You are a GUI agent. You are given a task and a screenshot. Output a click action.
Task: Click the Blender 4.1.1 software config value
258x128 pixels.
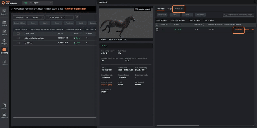(x=140, y=70)
